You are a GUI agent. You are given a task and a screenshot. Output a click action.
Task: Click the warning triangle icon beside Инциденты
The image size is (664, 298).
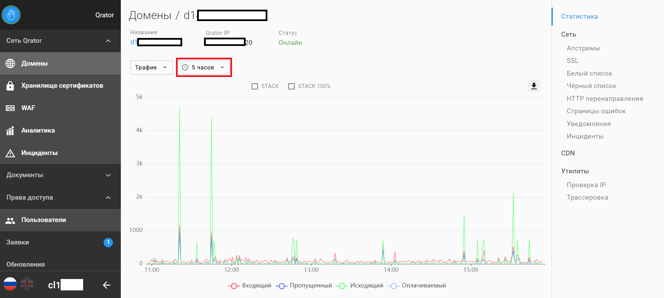coord(10,153)
